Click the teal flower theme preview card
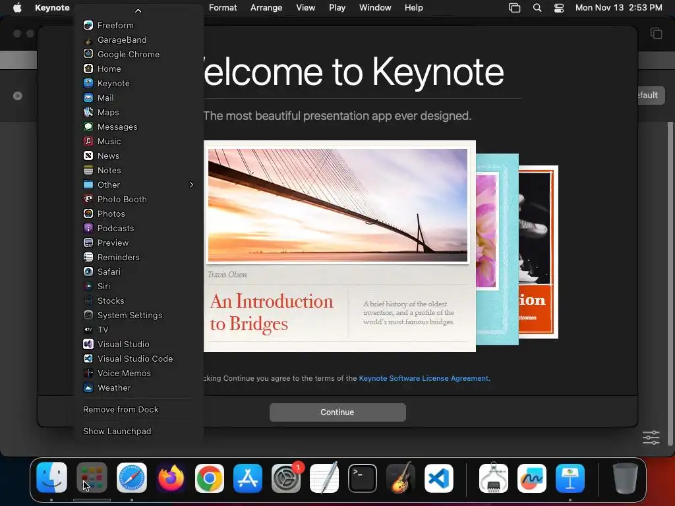Image resolution: width=675 pixels, height=506 pixels. (x=497, y=249)
